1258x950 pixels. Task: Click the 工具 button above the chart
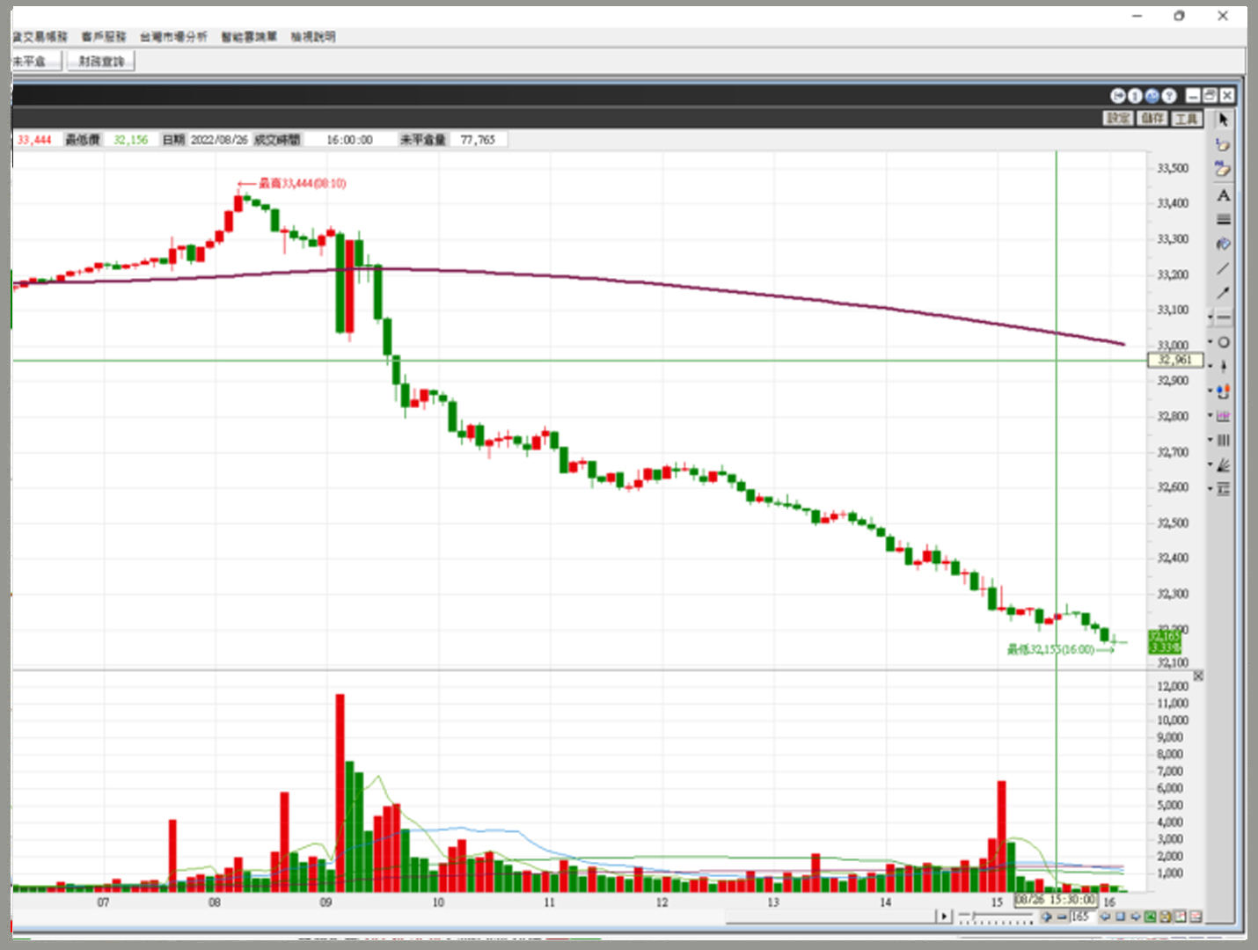(1186, 118)
